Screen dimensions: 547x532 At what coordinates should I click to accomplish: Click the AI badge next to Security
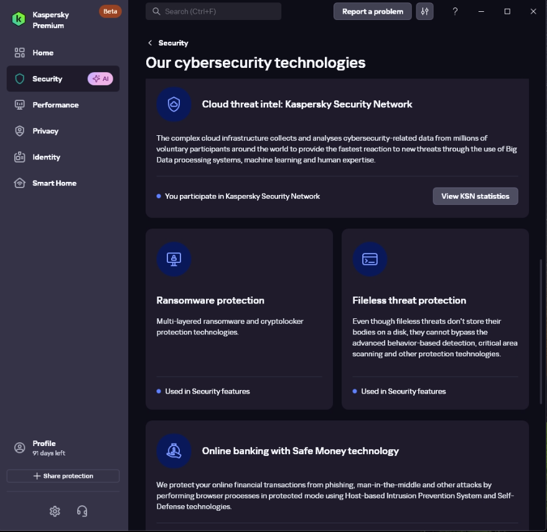click(100, 78)
